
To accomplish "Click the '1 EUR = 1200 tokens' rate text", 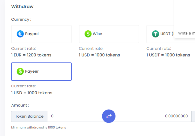I will click(31, 55).
